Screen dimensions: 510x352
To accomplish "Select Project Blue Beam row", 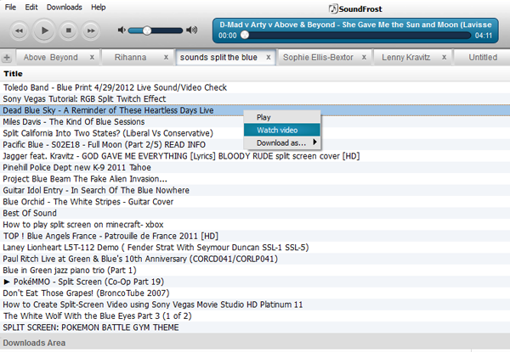I will (255, 179).
